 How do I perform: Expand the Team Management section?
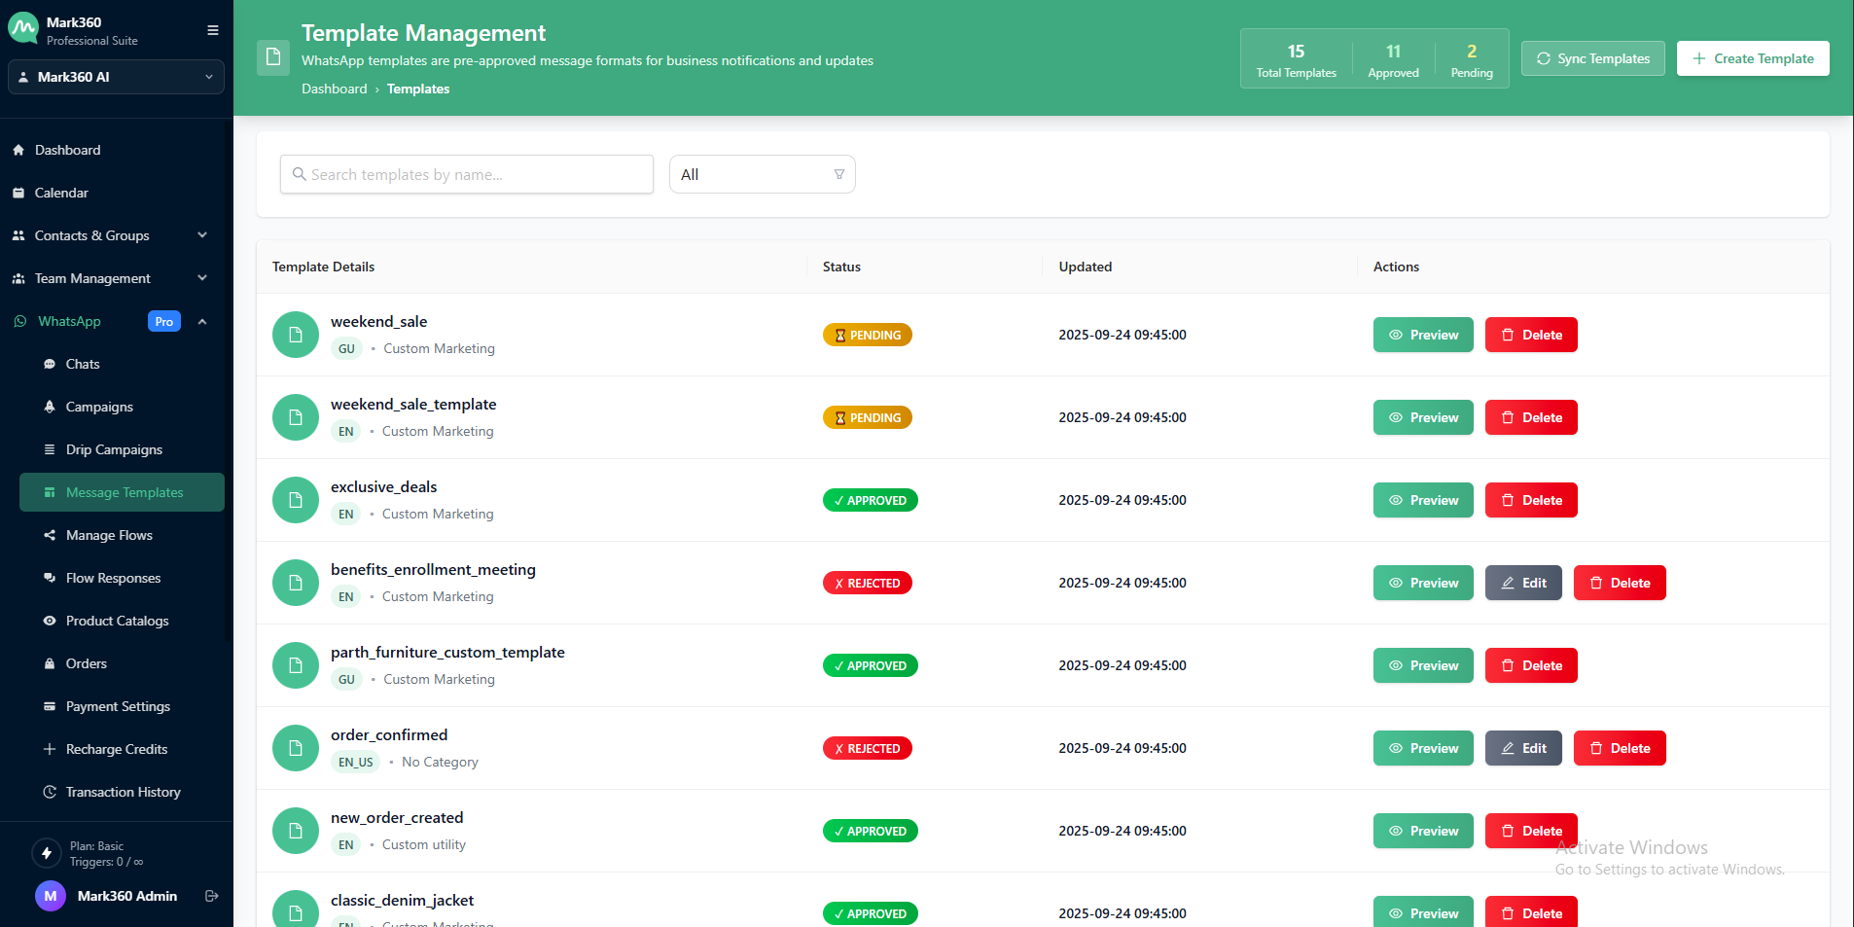point(202,278)
